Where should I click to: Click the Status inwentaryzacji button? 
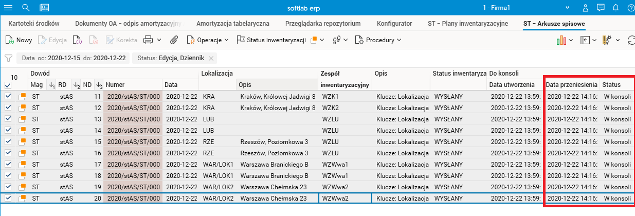pyautogui.click(x=271, y=40)
